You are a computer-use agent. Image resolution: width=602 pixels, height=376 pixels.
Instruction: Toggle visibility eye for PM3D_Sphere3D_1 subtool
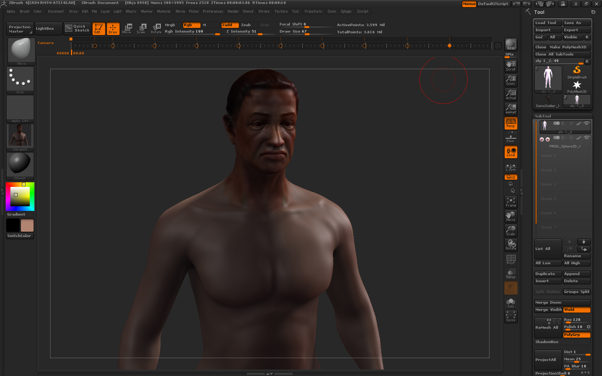click(x=587, y=138)
